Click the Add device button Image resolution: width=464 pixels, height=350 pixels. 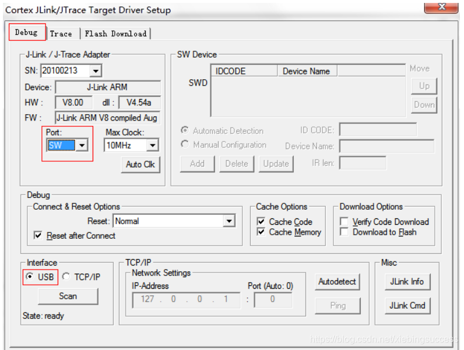[x=198, y=164]
